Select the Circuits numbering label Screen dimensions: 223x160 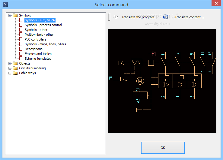click(32, 68)
